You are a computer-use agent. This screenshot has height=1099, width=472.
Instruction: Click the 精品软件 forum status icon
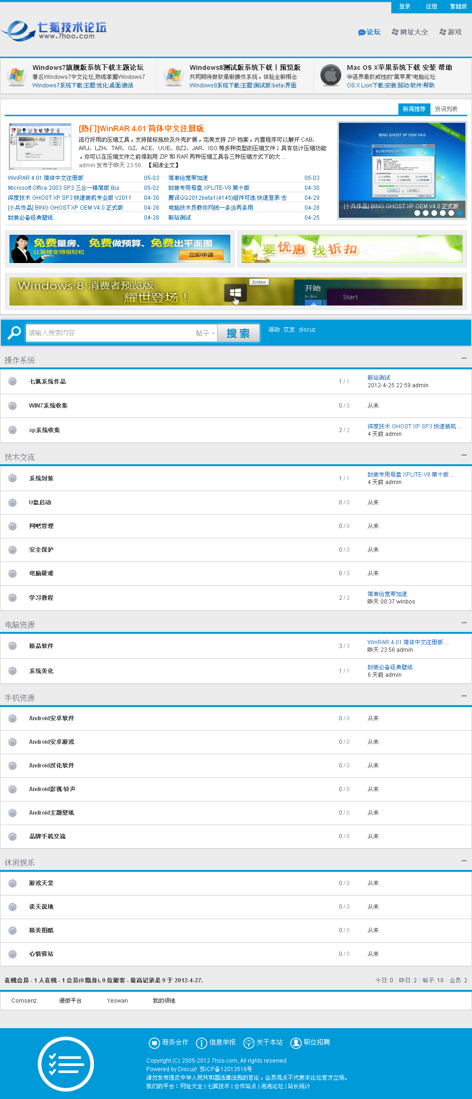(x=13, y=646)
